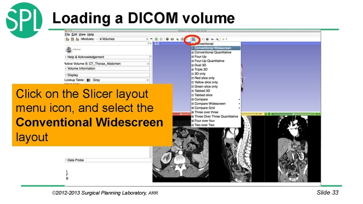Expand the Help & Acknowledgement section

tap(107, 57)
